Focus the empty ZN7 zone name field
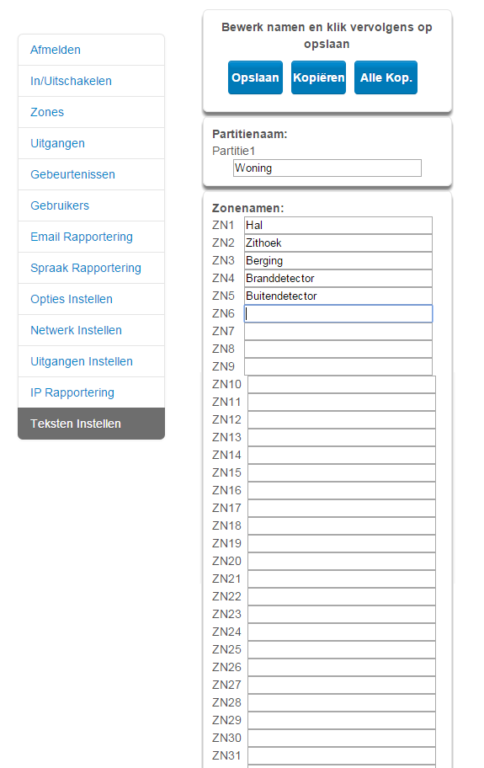This screenshot has height=768, width=484. [x=338, y=331]
